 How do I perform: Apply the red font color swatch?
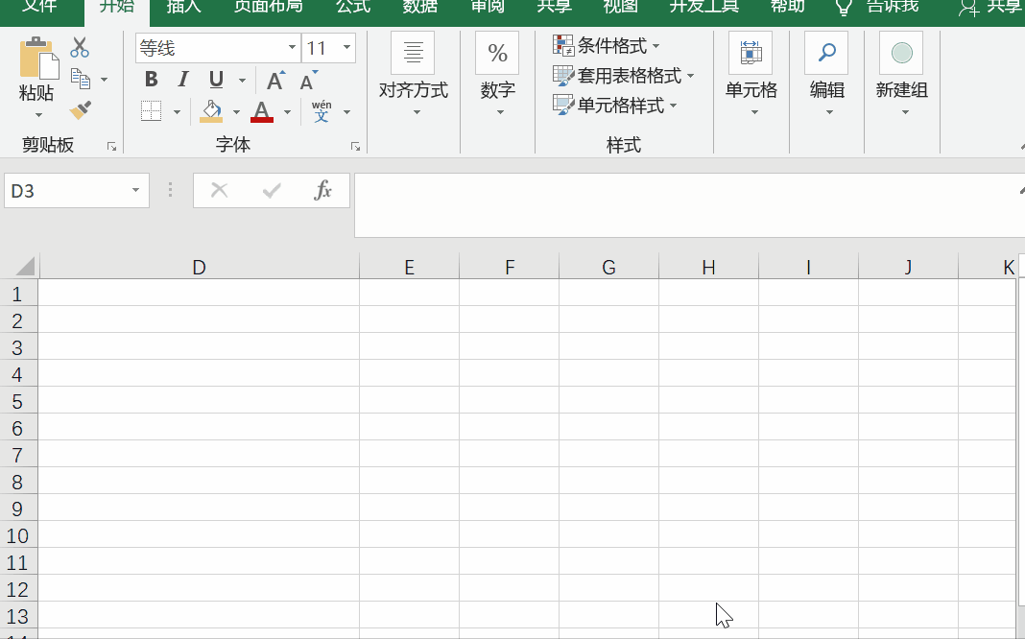click(x=261, y=111)
